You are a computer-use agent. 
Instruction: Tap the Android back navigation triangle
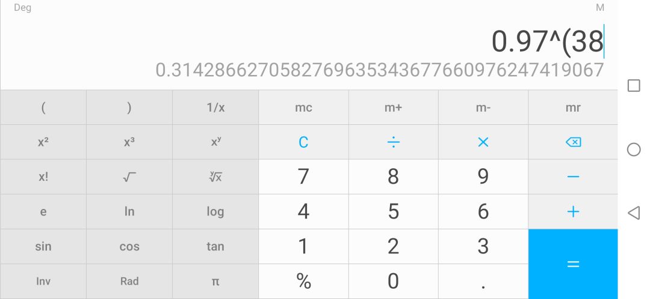tap(633, 213)
